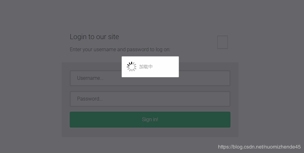
Task: Click the empty icon box beside the login heading
Action: (223, 42)
